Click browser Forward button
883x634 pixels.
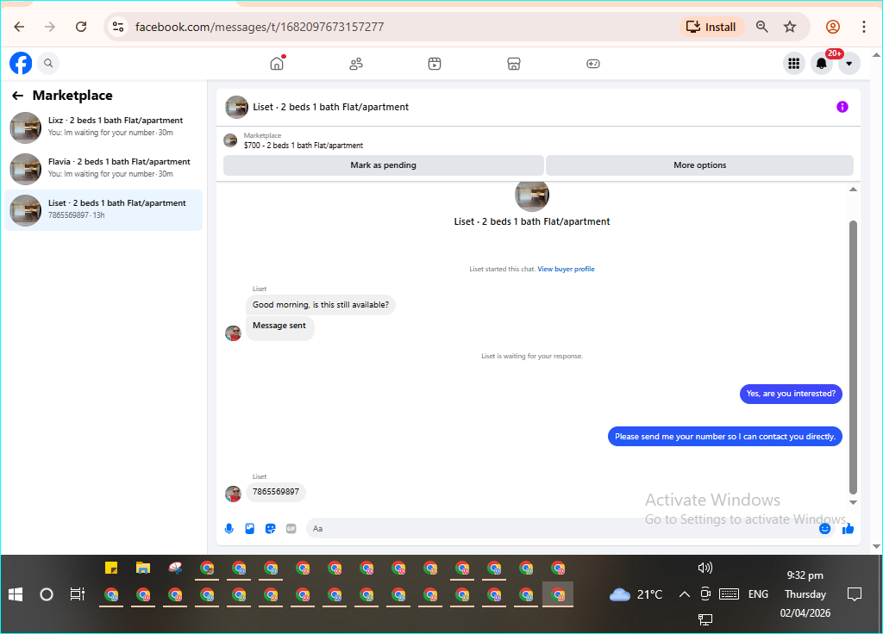coord(49,27)
